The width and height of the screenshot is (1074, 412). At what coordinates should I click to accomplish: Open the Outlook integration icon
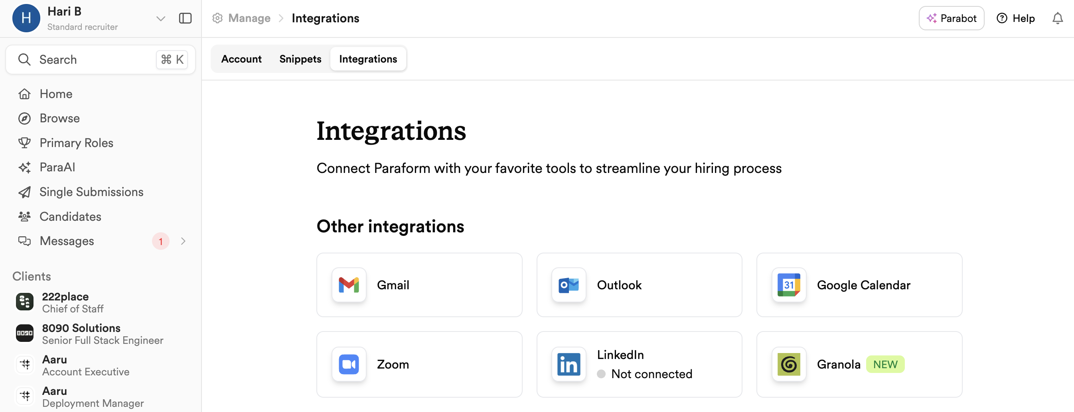569,285
